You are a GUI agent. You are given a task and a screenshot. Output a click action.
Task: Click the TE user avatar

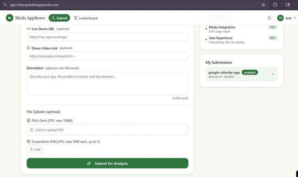coord(280,18)
